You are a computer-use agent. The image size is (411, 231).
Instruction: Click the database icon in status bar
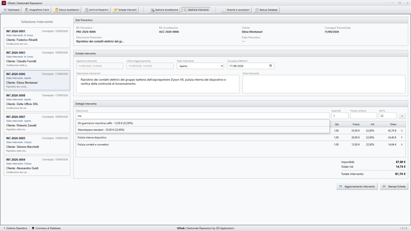(33, 228)
